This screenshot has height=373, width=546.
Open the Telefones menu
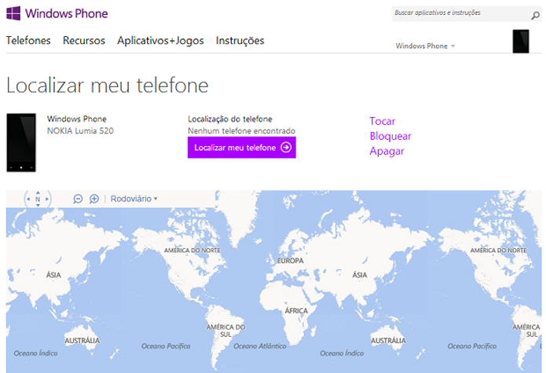pyautogui.click(x=28, y=40)
